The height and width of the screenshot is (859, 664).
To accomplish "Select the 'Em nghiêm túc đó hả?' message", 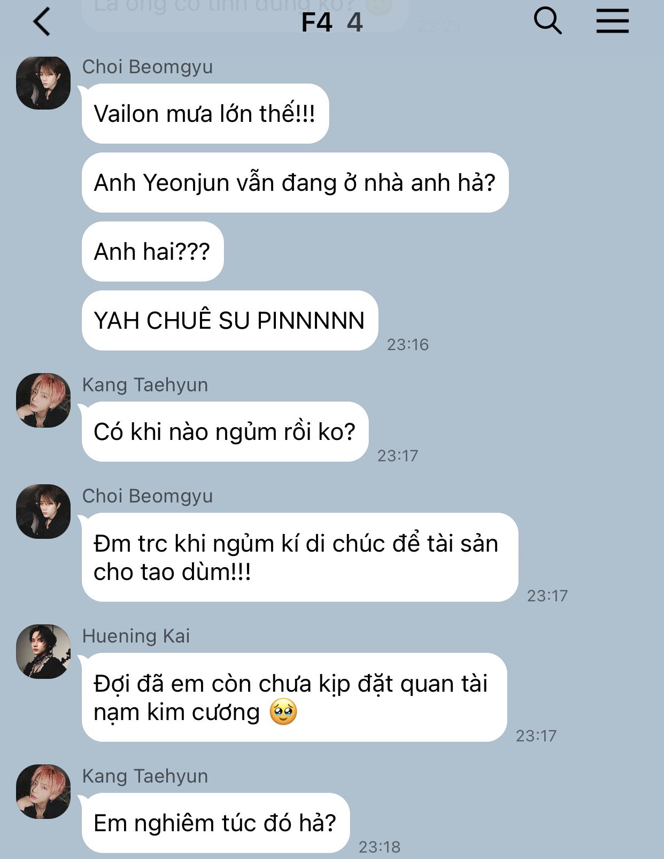I will (215, 823).
